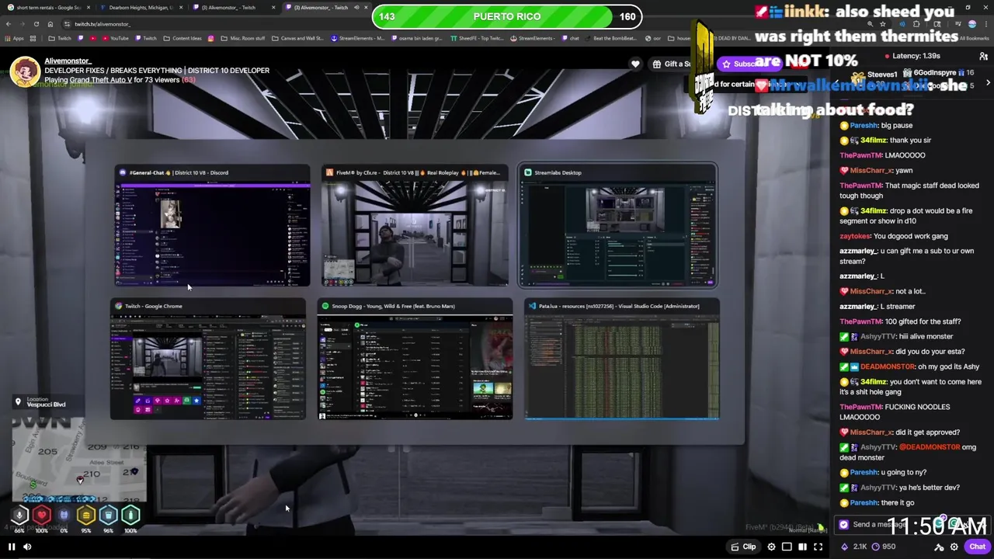Open the moderator sword tools icon in chat
994x559 pixels.
pos(939,547)
